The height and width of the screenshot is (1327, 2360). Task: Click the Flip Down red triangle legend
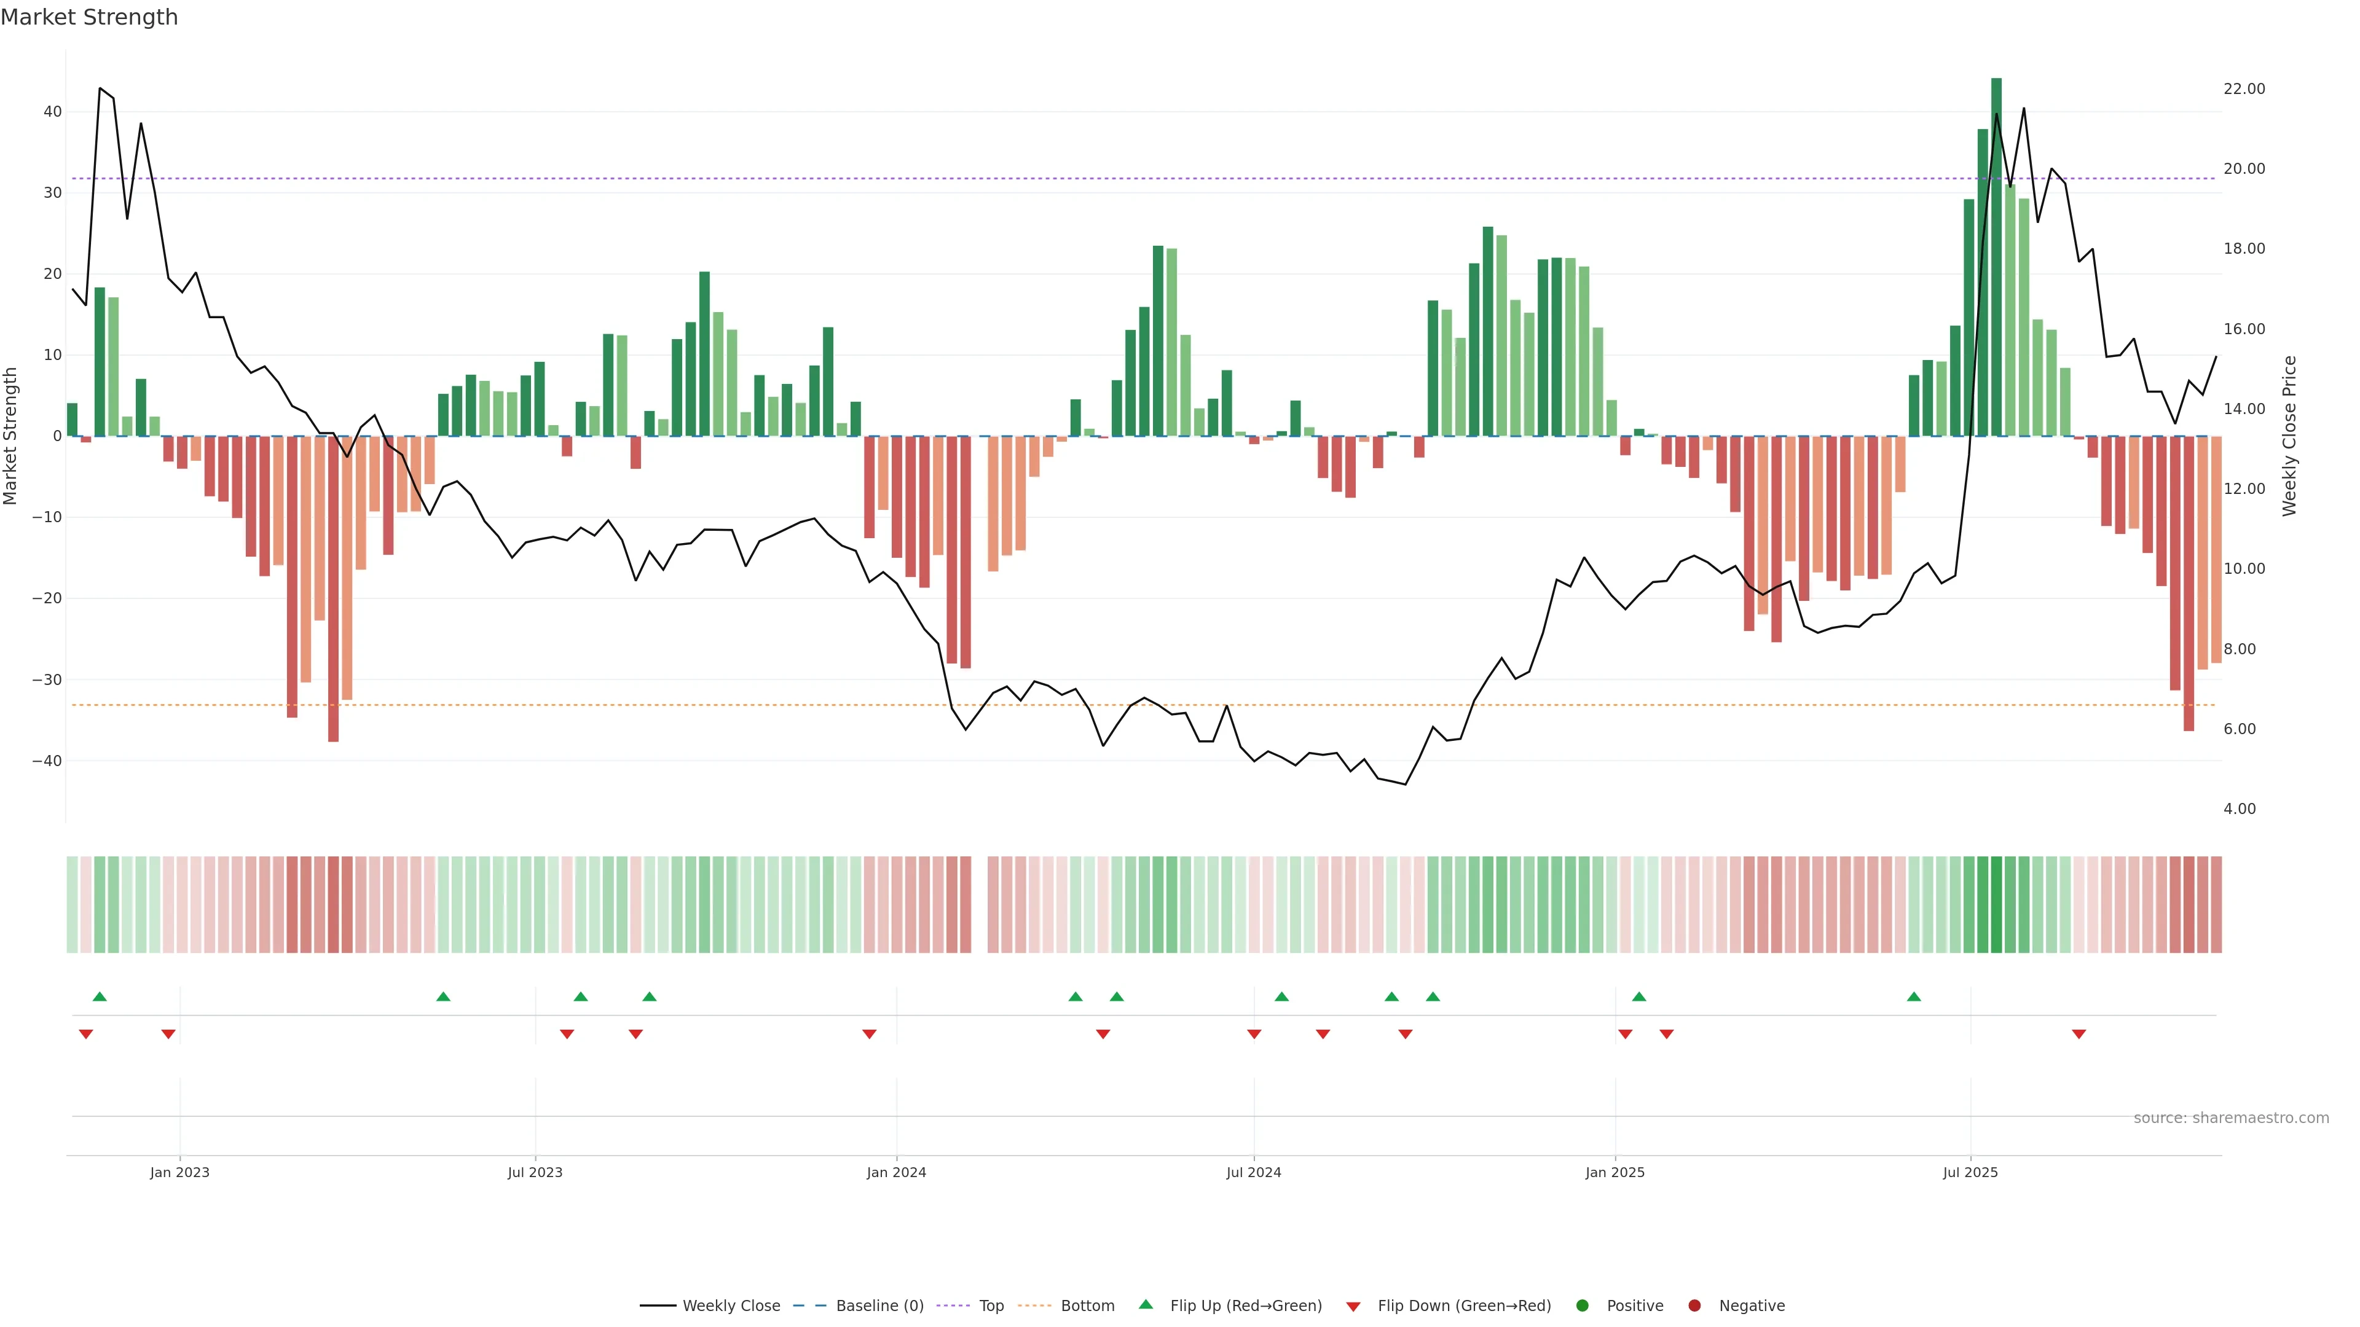click(x=1353, y=1307)
